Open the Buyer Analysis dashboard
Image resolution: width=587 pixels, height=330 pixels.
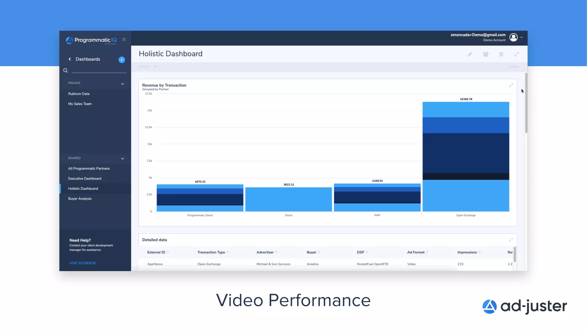pos(80,199)
